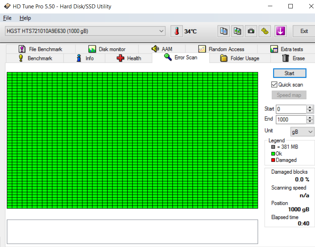Uncheck the Quick scan checkbox

pos(274,85)
